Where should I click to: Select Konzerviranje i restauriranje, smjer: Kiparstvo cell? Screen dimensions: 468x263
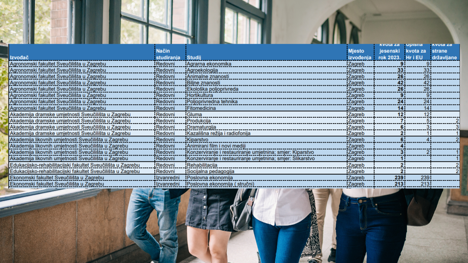pyautogui.click(x=266, y=152)
